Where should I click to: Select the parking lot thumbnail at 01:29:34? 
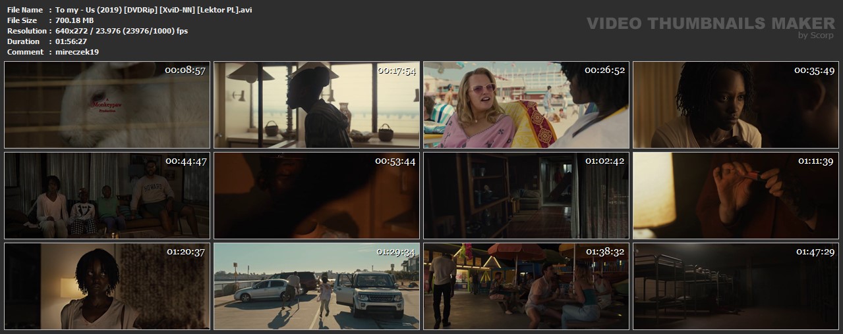(316, 286)
